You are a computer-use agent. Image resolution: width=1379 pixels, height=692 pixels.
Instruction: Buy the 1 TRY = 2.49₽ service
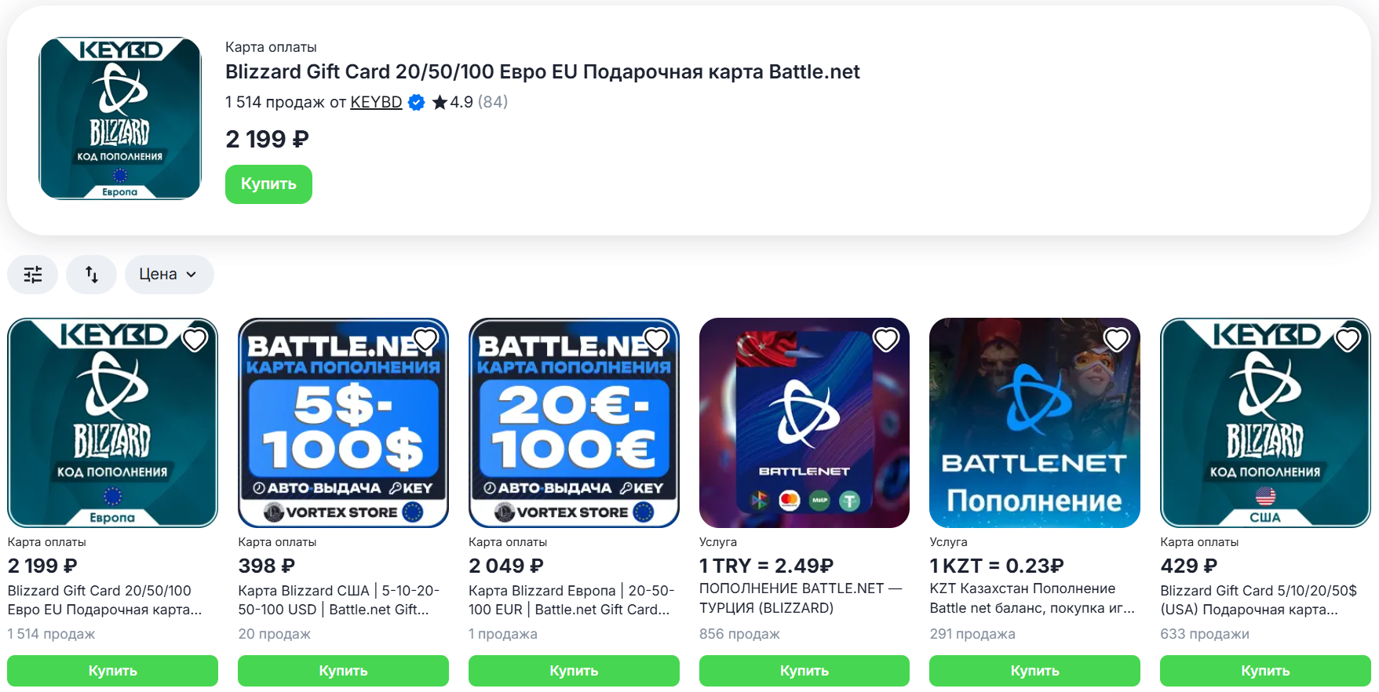[x=804, y=671]
